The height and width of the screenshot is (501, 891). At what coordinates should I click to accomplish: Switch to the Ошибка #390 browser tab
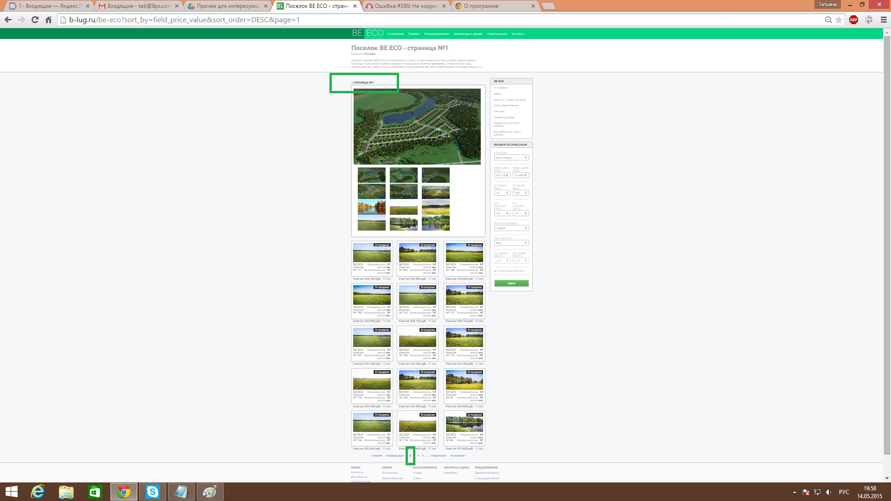[x=404, y=6]
